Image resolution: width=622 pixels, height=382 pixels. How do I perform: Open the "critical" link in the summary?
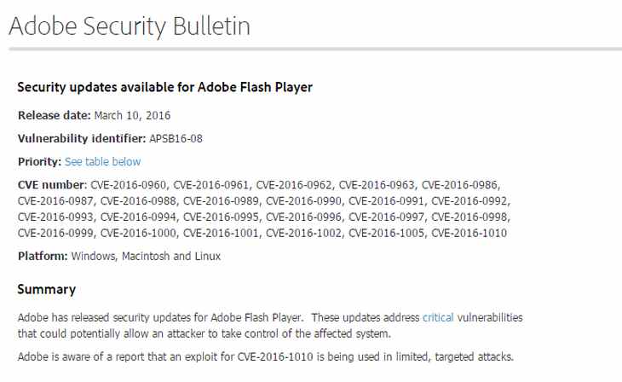point(438,317)
